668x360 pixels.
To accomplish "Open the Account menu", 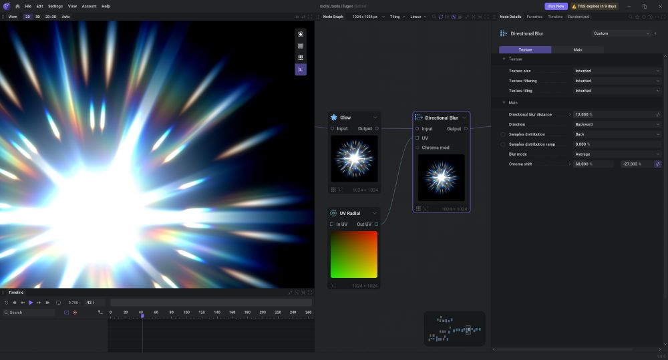I will pos(89,7).
